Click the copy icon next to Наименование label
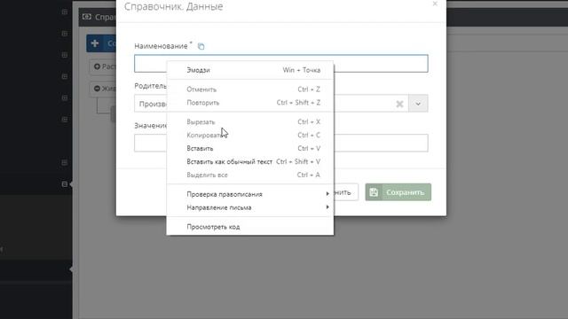The height and width of the screenshot is (319, 568). (x=201, y=46)
